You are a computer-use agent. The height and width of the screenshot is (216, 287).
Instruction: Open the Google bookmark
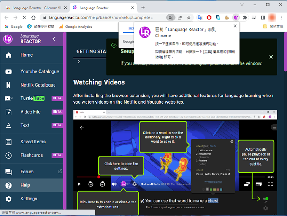(14, 27)
